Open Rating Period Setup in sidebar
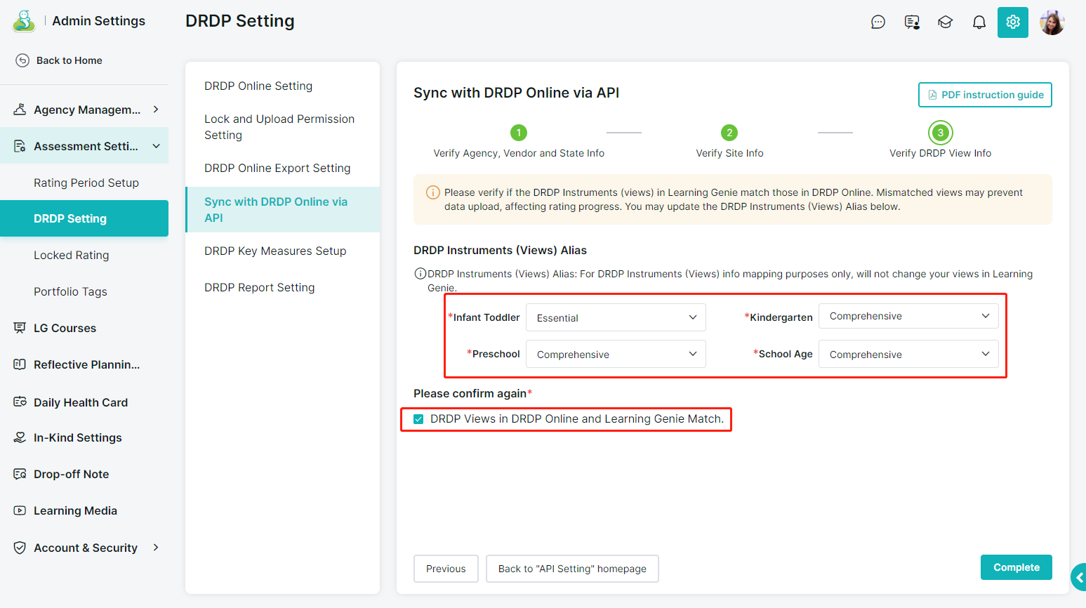 tap(86, 183)
